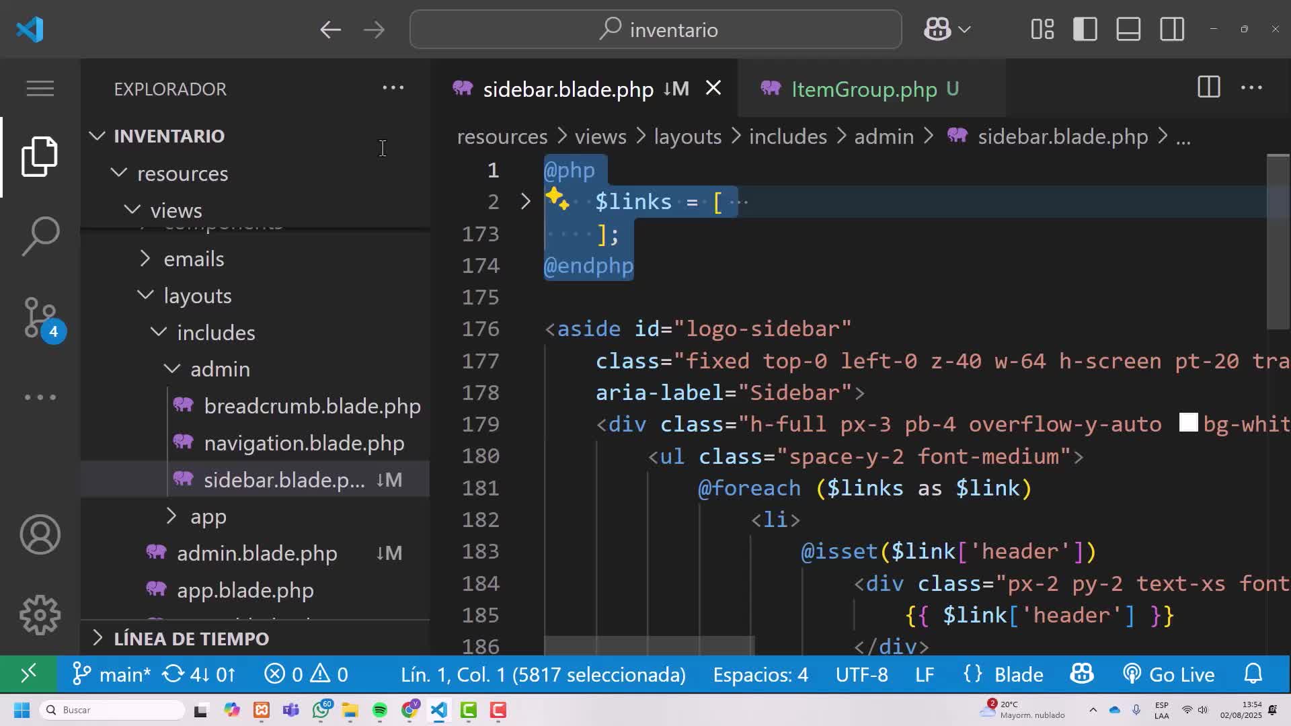Open Windows Start menu
Image resolution: width=1291 pixels, height=726 pixels.
click(x=22, y=710)
